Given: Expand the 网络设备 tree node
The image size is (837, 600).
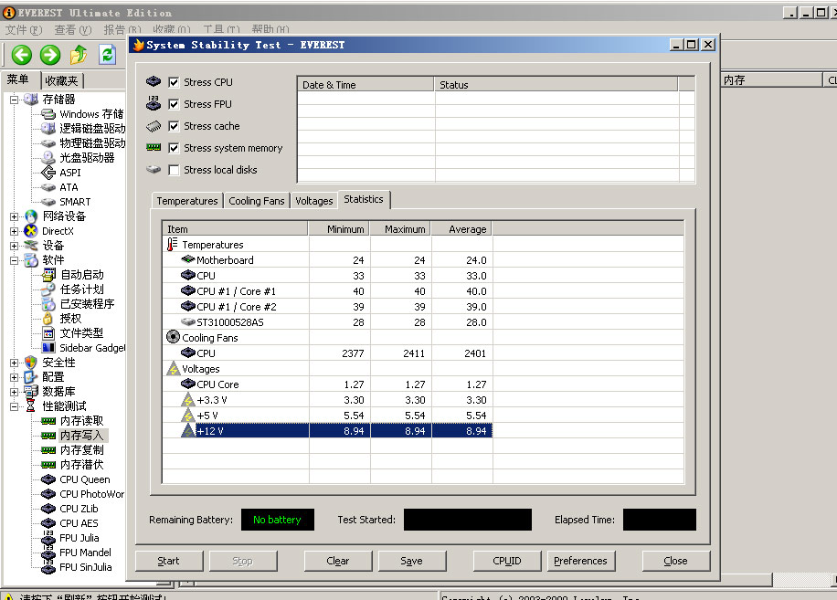Looking at the screenshot, I should point(14,216).
